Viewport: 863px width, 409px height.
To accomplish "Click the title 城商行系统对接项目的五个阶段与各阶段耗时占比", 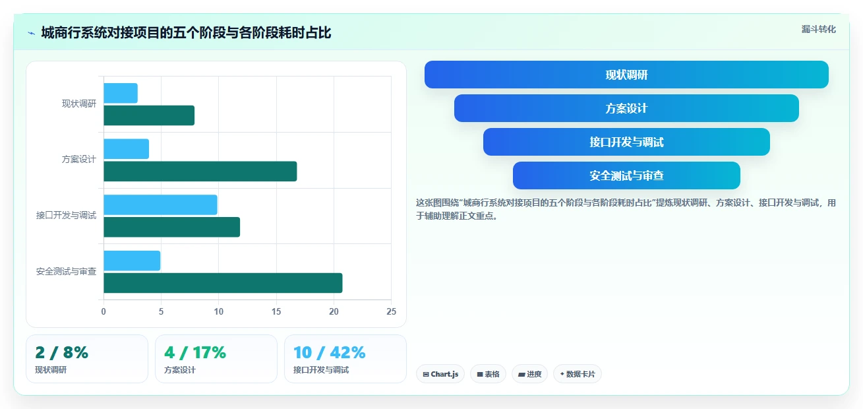I will [x=186, y=32].
